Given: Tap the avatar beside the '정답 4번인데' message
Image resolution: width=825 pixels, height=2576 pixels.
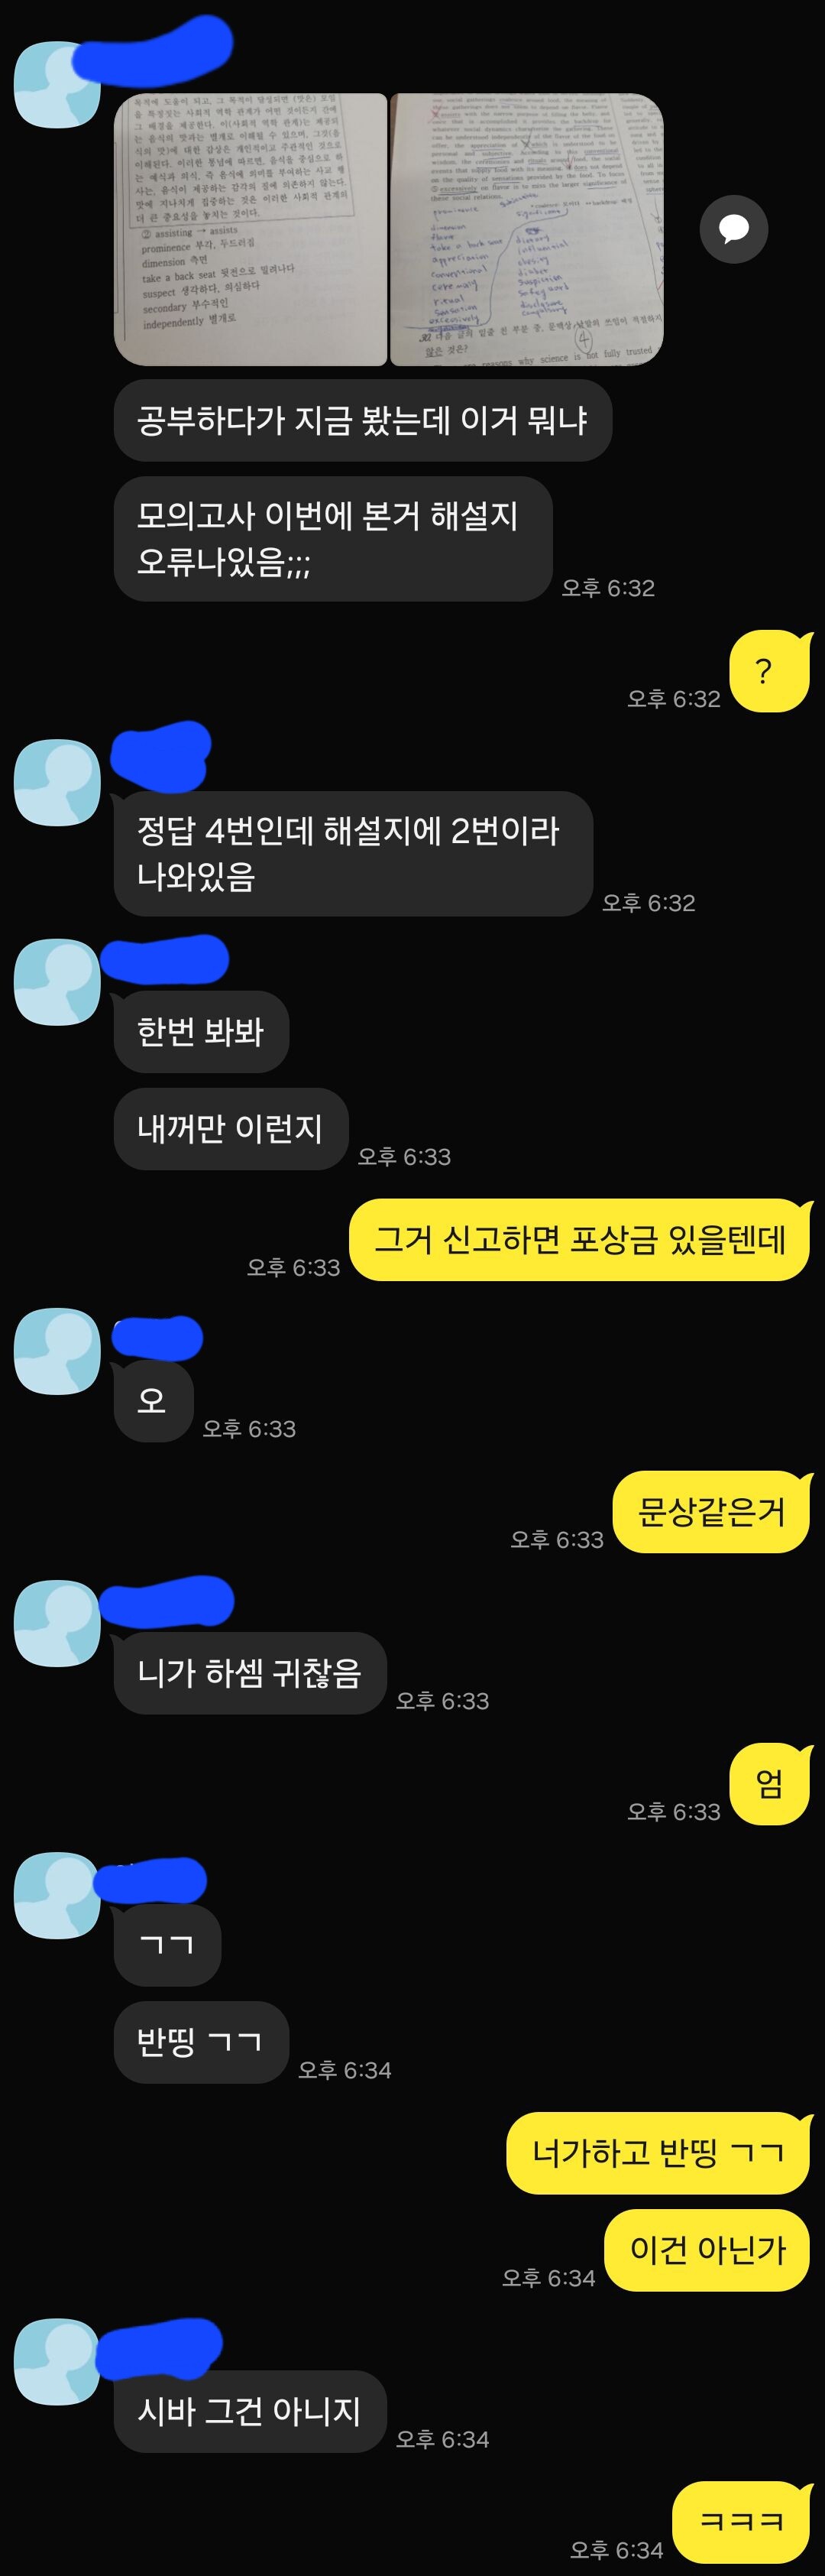Looking at the screenshot, I should (x=57, y=782).
